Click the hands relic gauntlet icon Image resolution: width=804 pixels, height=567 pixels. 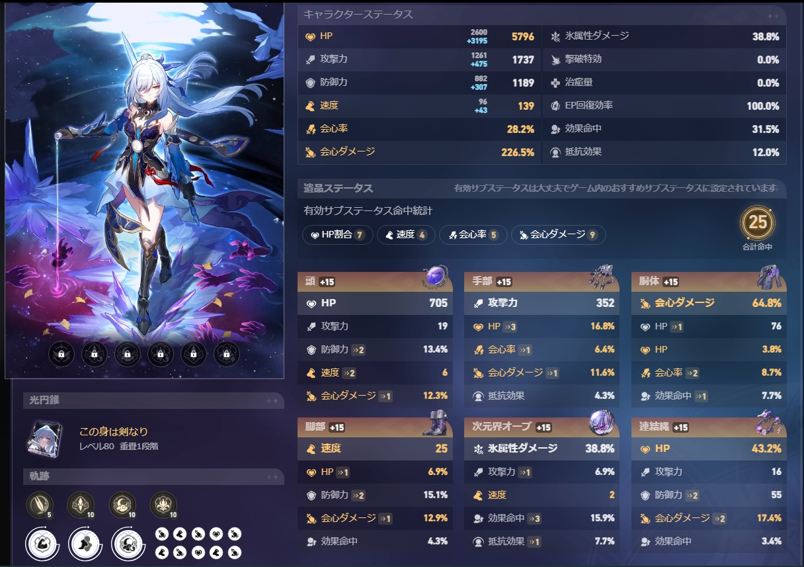[x=602, y=277]
